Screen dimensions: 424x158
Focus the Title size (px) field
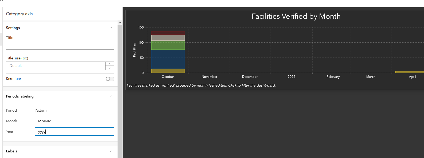(x=56, y=66)
